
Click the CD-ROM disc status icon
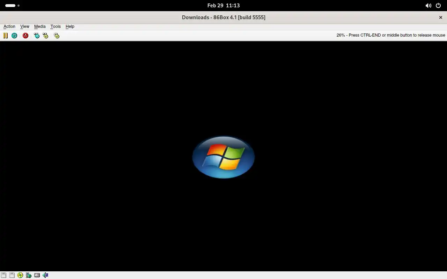20,275
